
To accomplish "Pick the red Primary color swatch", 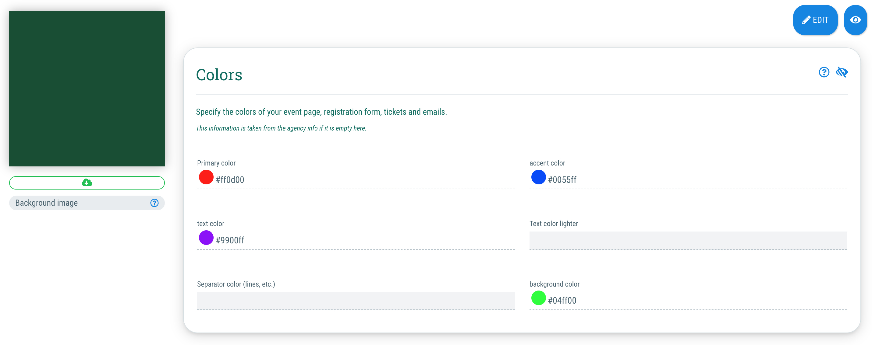I will [x=206, y=177].
